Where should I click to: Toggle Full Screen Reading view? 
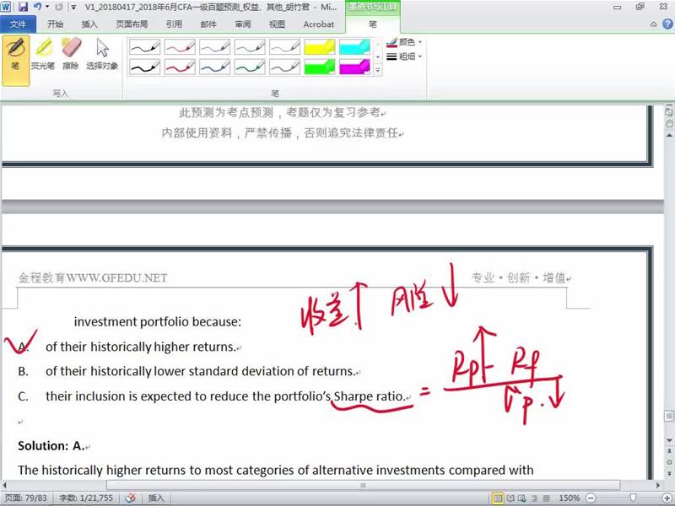pos(512,498)
